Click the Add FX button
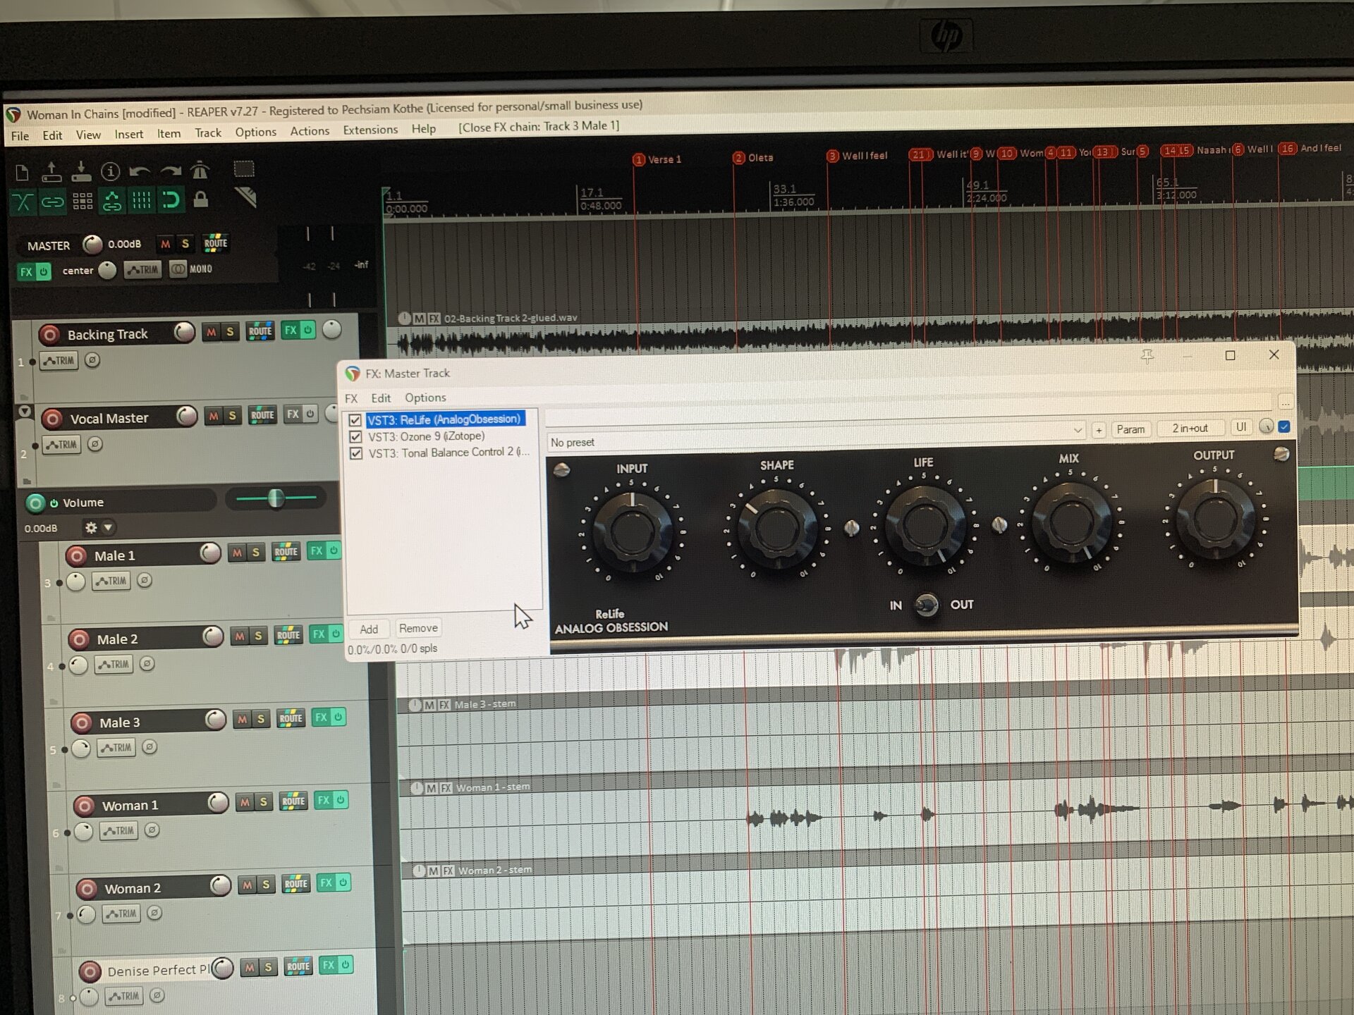1354x1015 pixels. 369,629
